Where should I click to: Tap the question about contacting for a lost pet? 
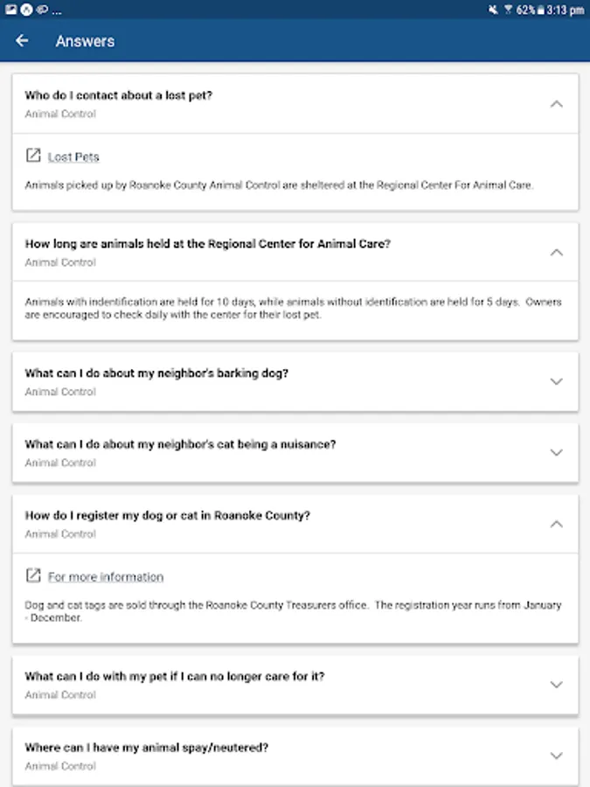[118, 95]
